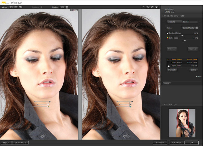
Task: Click the add control point button
Action: point(193,49)
